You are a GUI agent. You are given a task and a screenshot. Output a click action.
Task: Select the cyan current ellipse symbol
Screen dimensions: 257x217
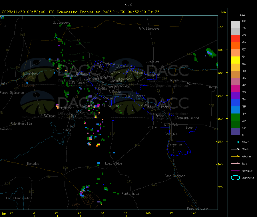(x=235, y=178)
